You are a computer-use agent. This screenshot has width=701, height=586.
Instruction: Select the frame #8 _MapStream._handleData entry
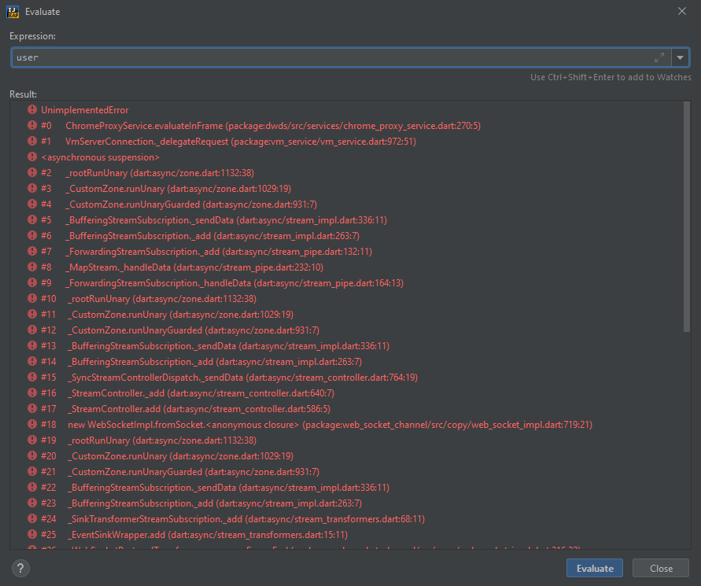(x=157, y=267)
